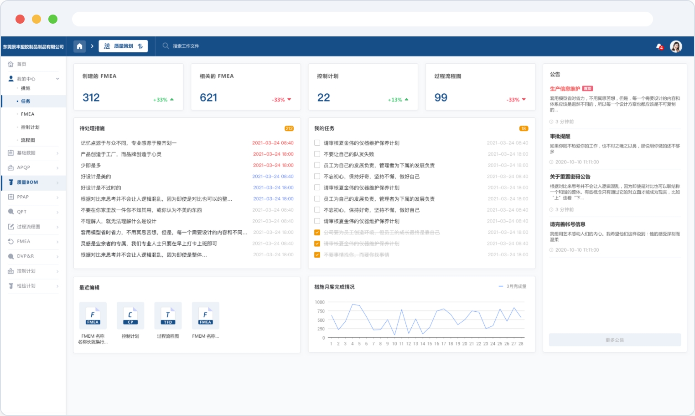Open the 生产信息维护 announcement
Image resolution: width=695 pixels, height=416 pixels.
[x=565, y=89]
